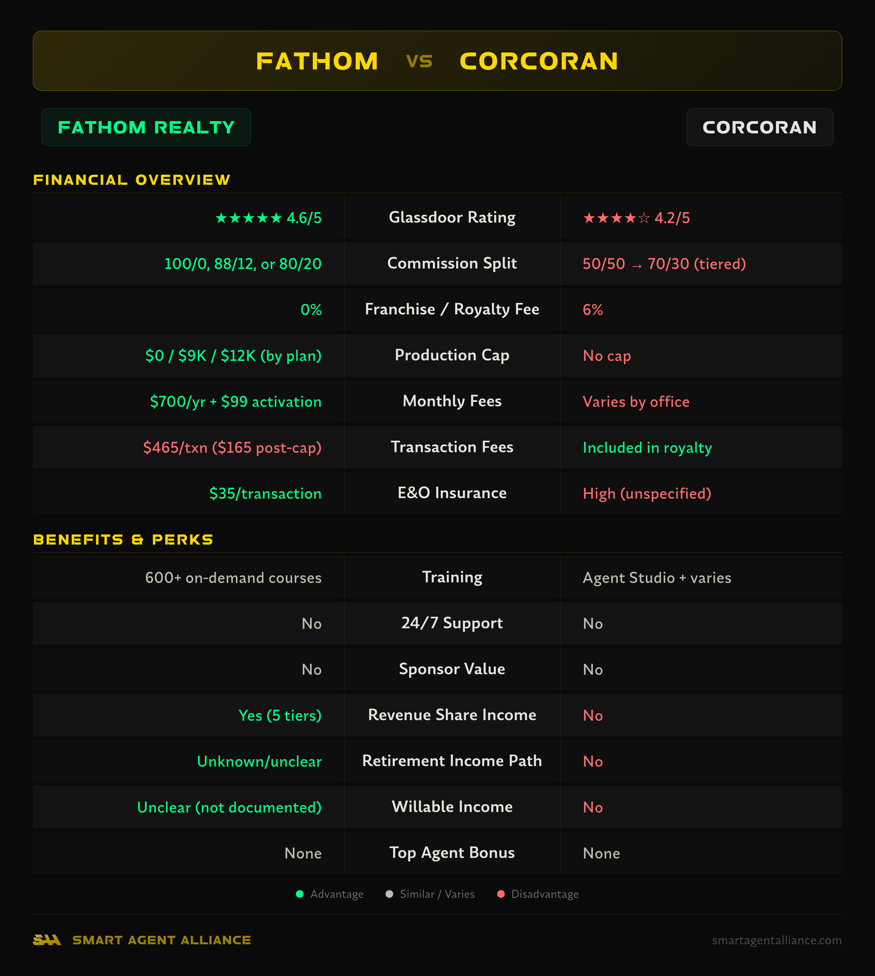Open the smartagentalliance.com link
The height and width of the screenshot is (976, 875).
(x=777, y=940)
